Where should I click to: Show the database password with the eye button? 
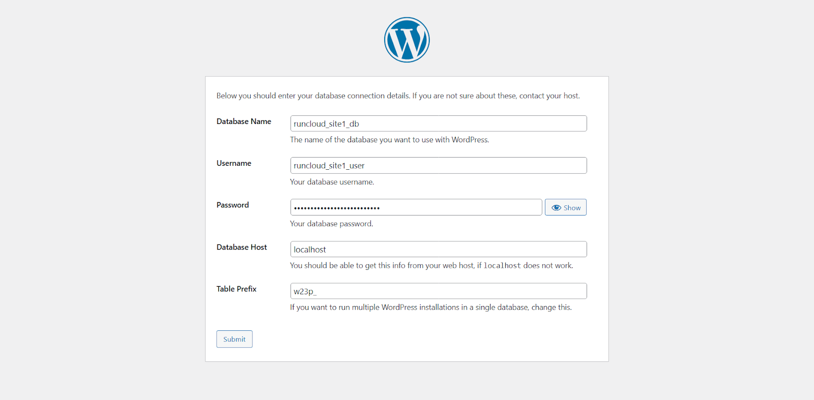(565, 207)
